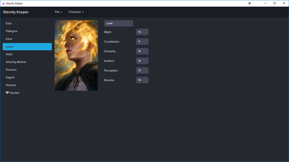
Task: Click the character name field
Action: tap(118, 24)
